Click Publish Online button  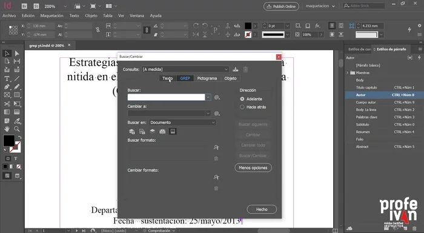coord(281,6)
